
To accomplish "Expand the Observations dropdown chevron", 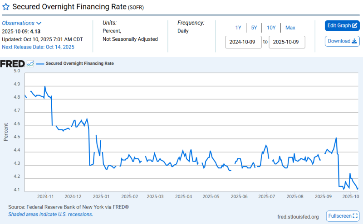I will click(x=39, y=23).
